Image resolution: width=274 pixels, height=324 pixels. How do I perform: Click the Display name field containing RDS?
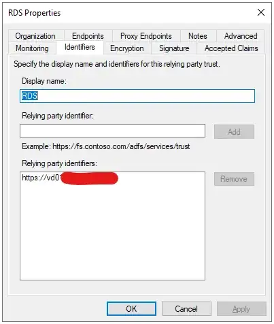(137, 96)
